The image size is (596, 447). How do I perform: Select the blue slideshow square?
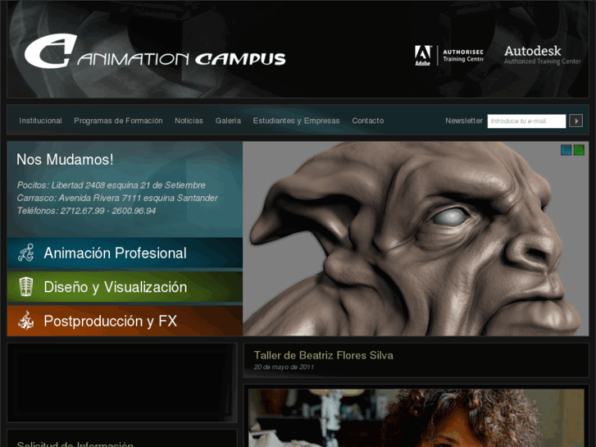(566, 150)
